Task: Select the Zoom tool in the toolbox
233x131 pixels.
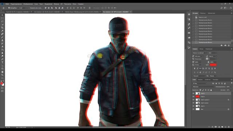Action: tap(2, 75)
